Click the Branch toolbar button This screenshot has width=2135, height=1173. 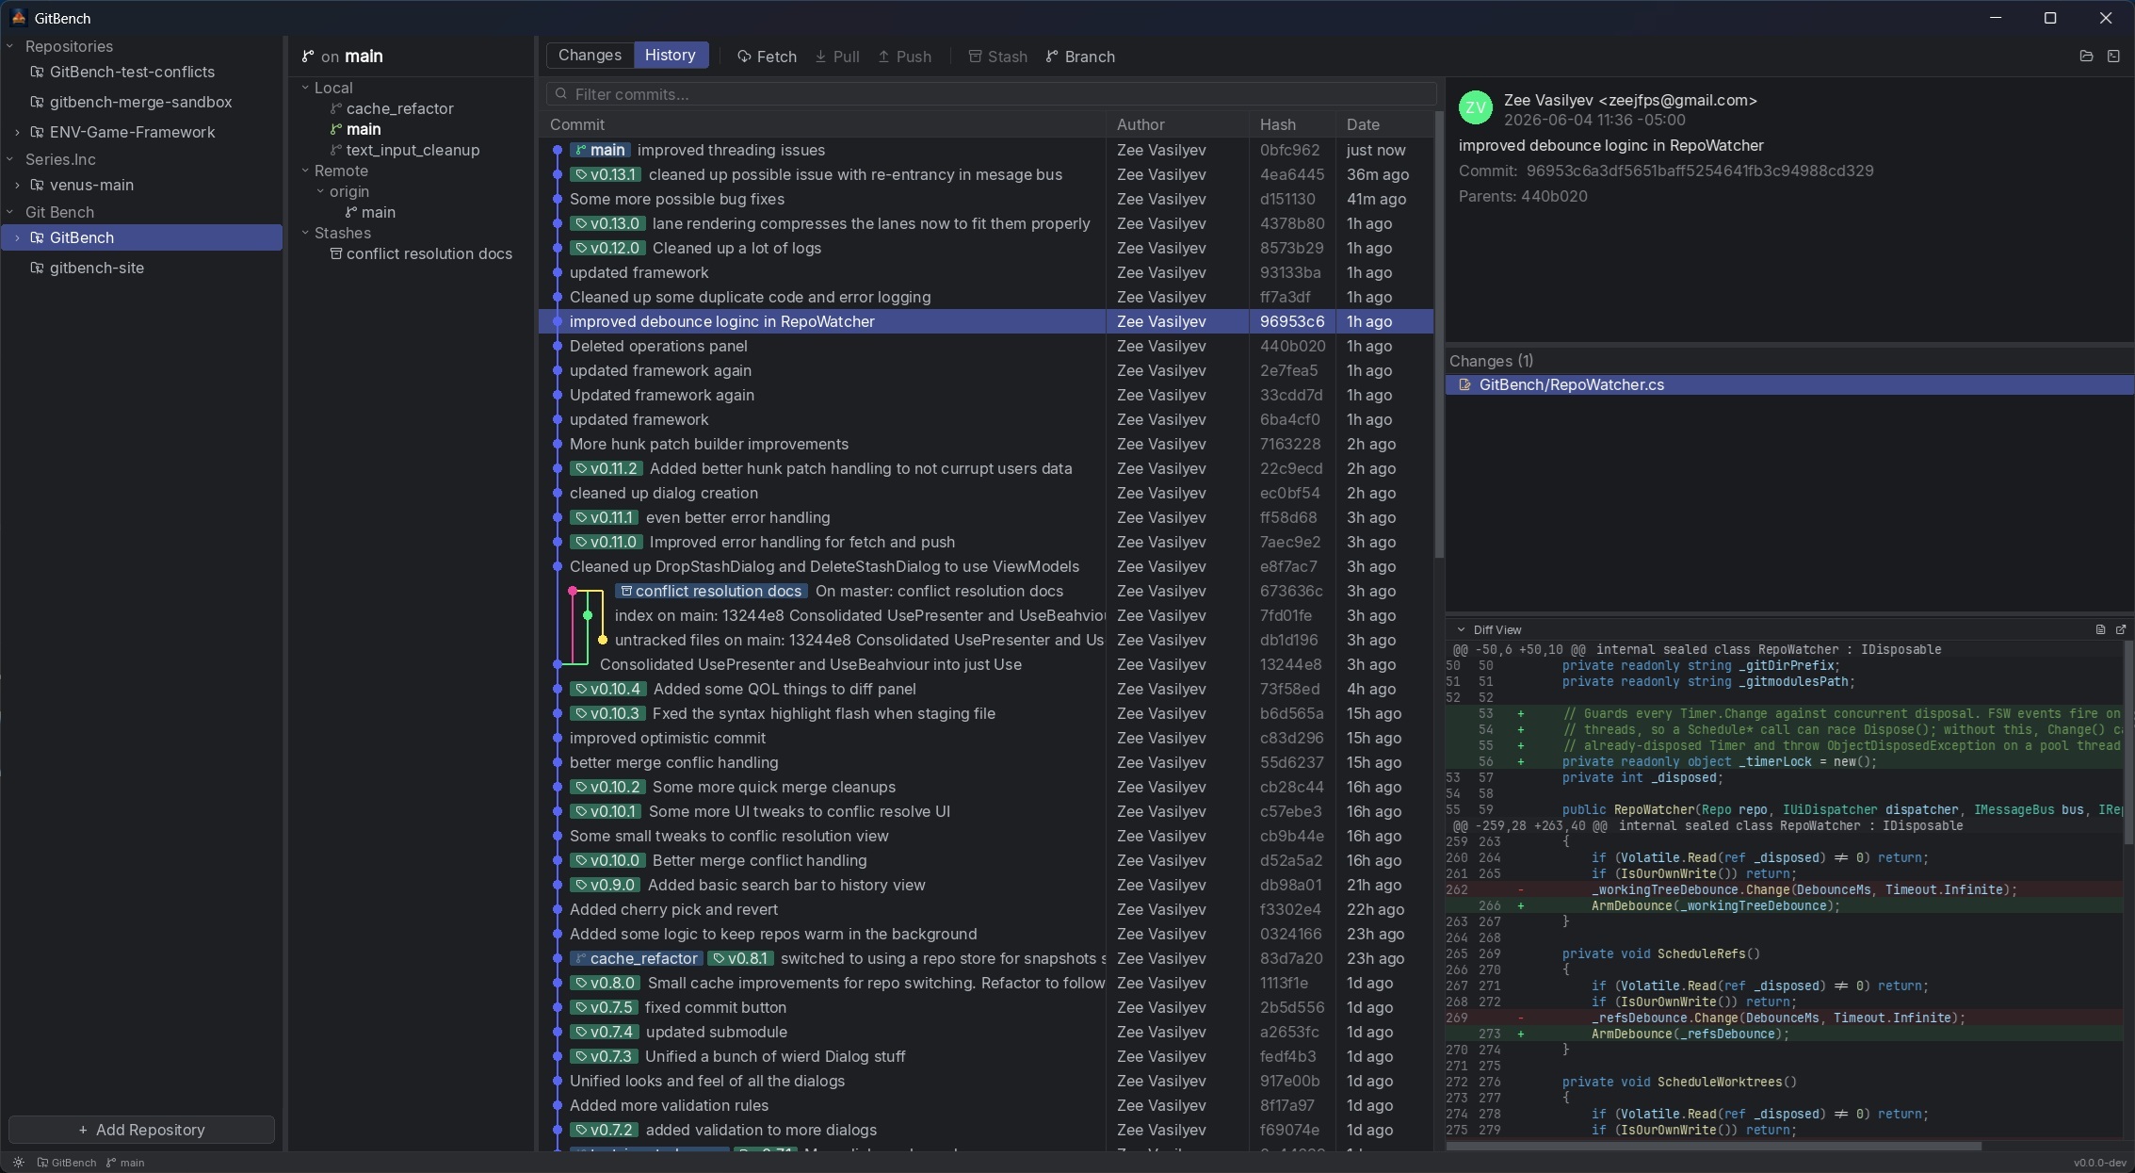(x=1080, y=57)
